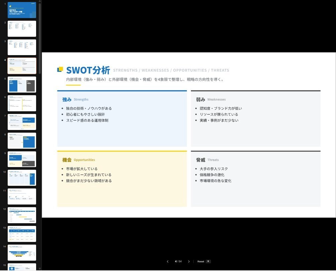Click the bullet 初心者にもやさしい設計
The height and width of the screenshot is (271, 336).
(x=85, y=114)
